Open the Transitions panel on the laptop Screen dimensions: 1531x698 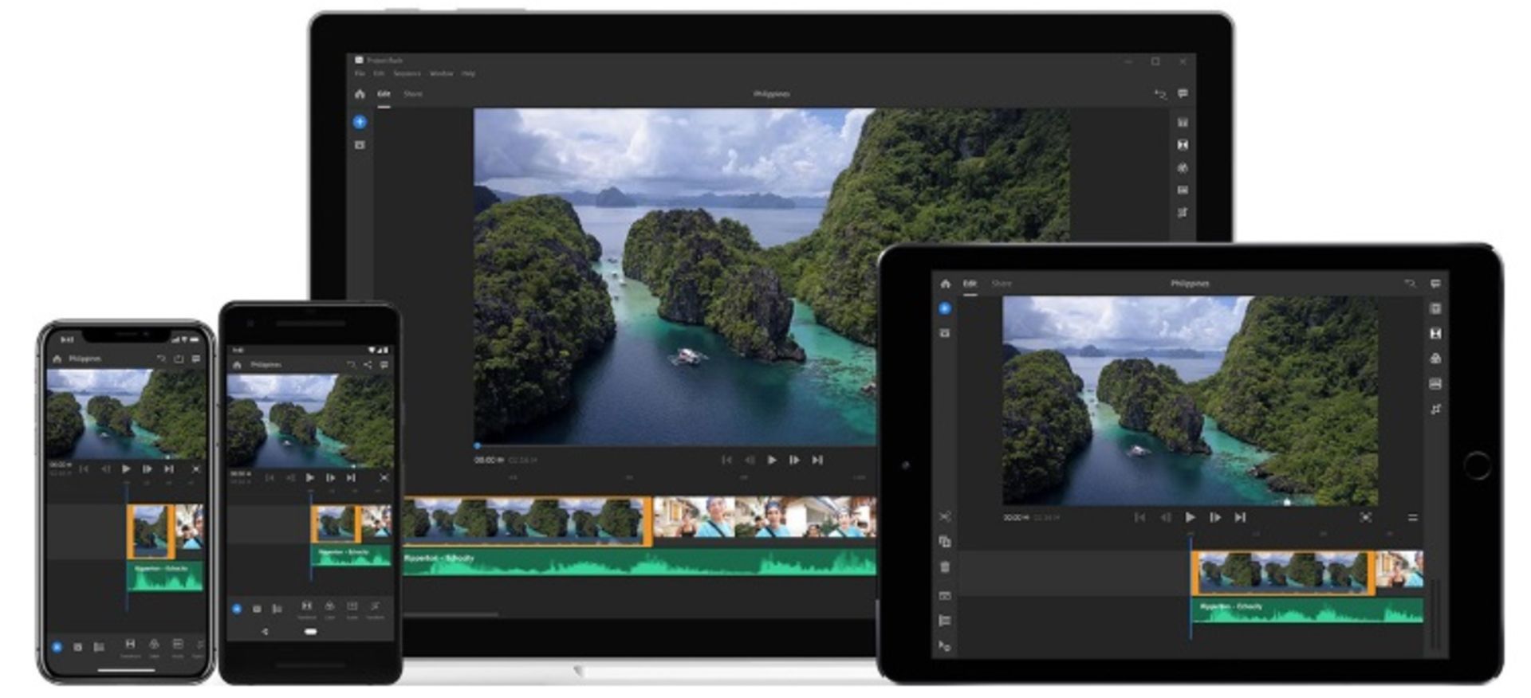(x=1183, y=145)
